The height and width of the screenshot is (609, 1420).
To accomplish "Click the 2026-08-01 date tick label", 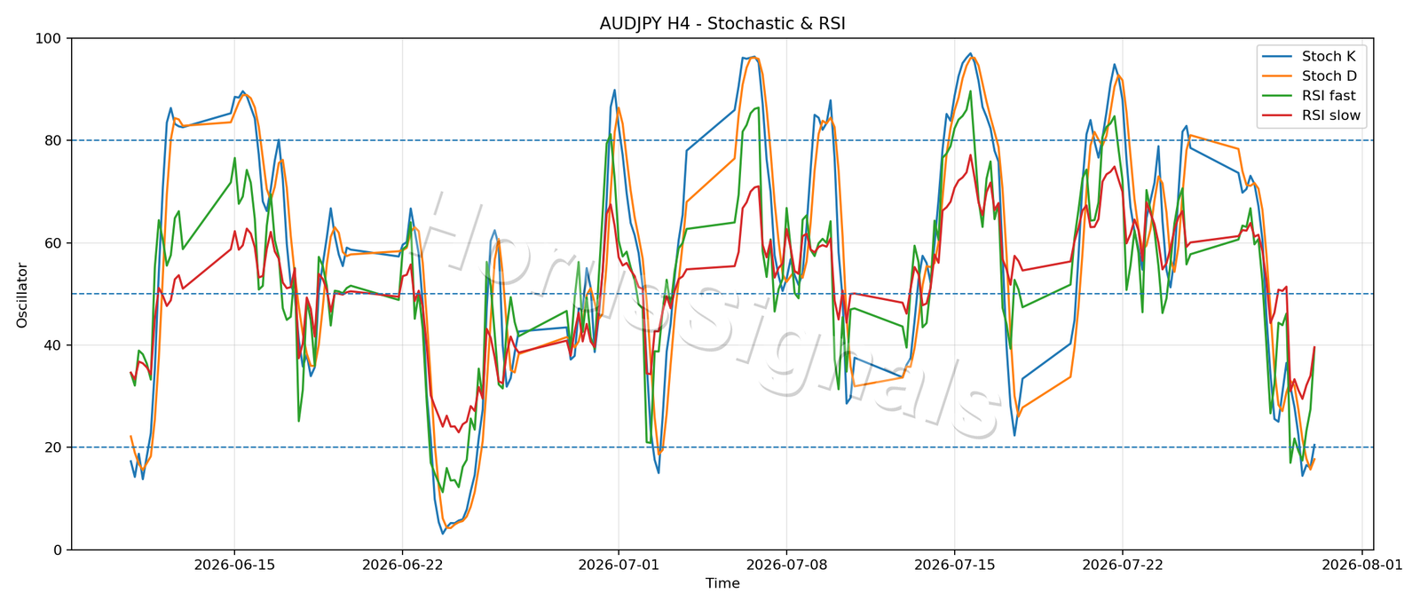I will coord(1361,564).
